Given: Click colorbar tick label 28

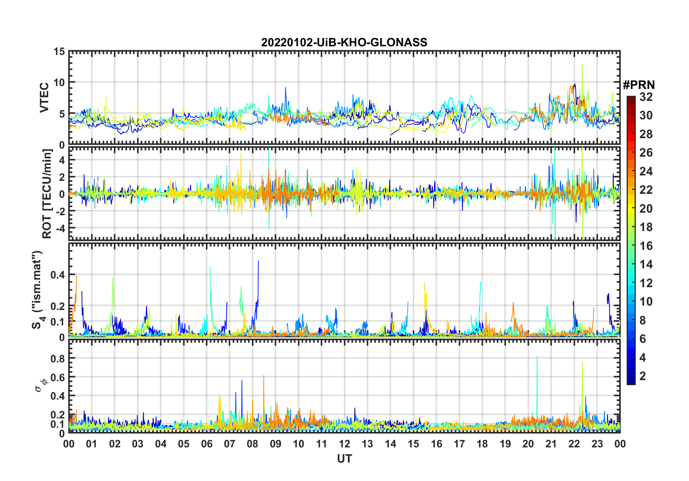Looking at the screenshot, I should pos(646,134).
